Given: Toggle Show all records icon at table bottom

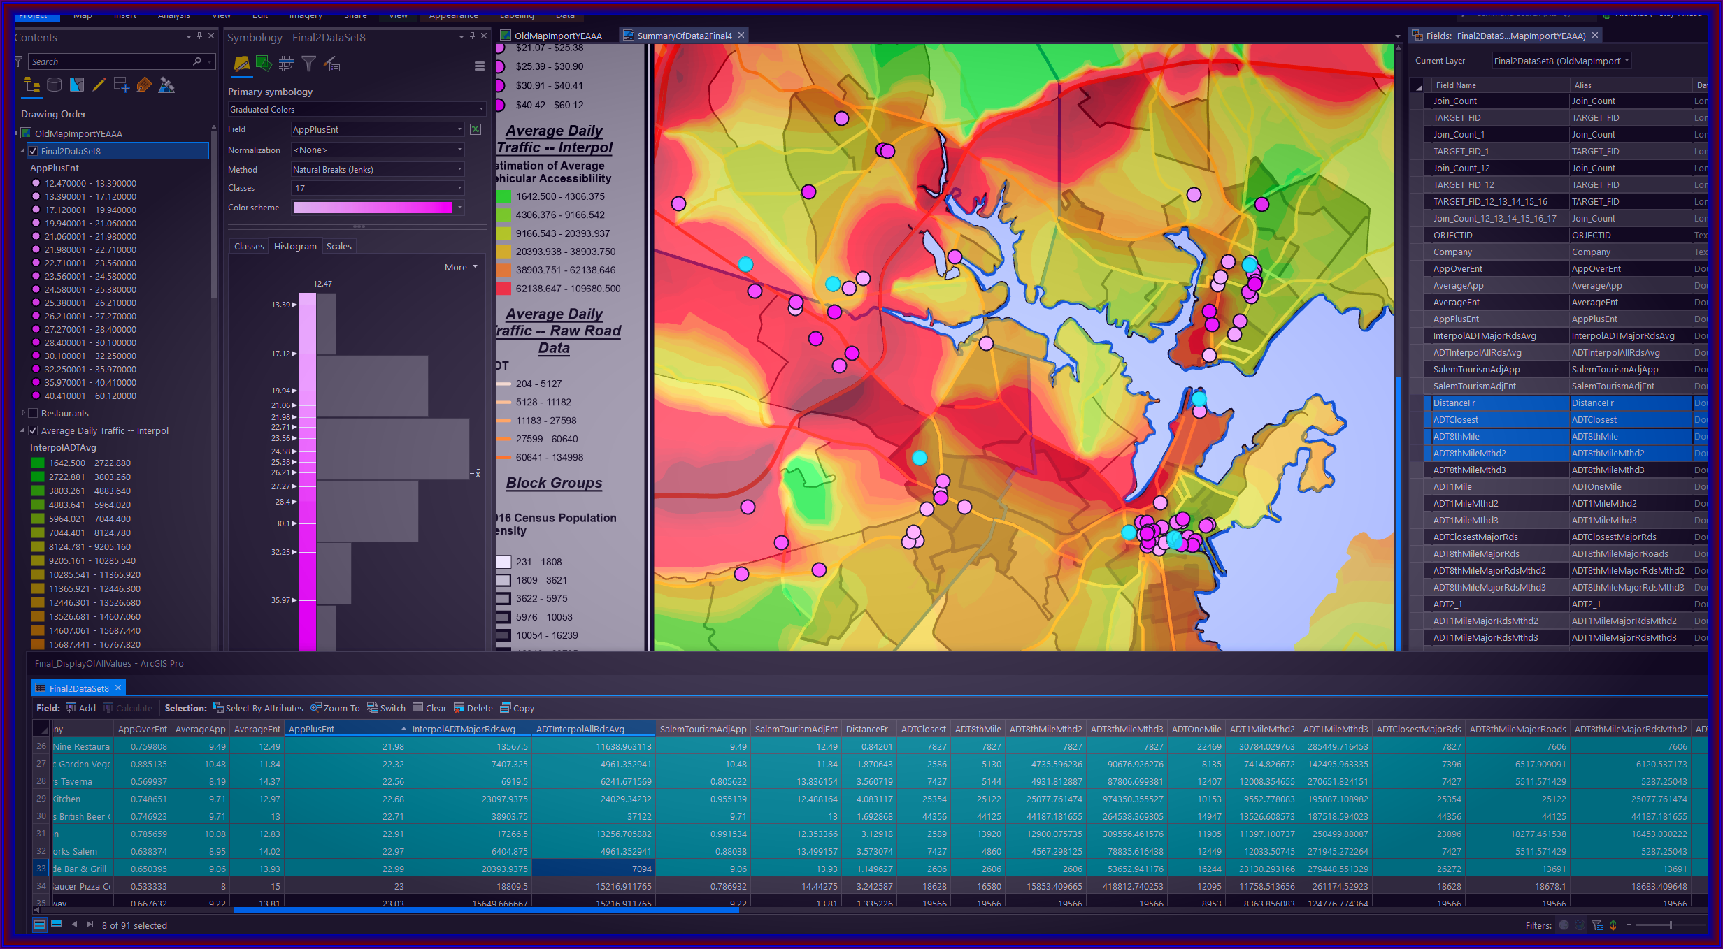Looking at the screenshot, I should [x=40, y=925].
